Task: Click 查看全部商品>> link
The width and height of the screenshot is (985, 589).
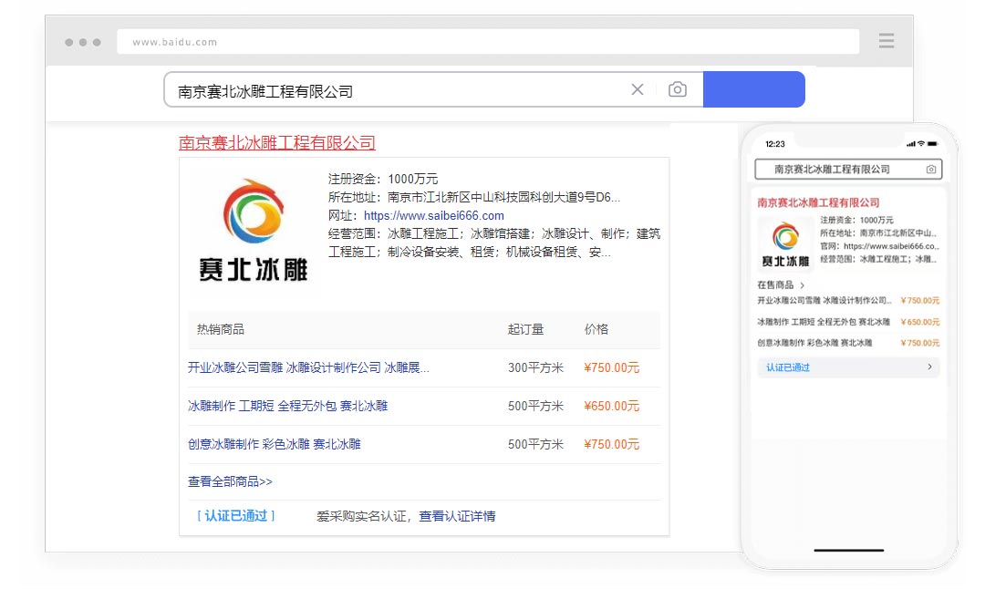Action: pos(230,481)
